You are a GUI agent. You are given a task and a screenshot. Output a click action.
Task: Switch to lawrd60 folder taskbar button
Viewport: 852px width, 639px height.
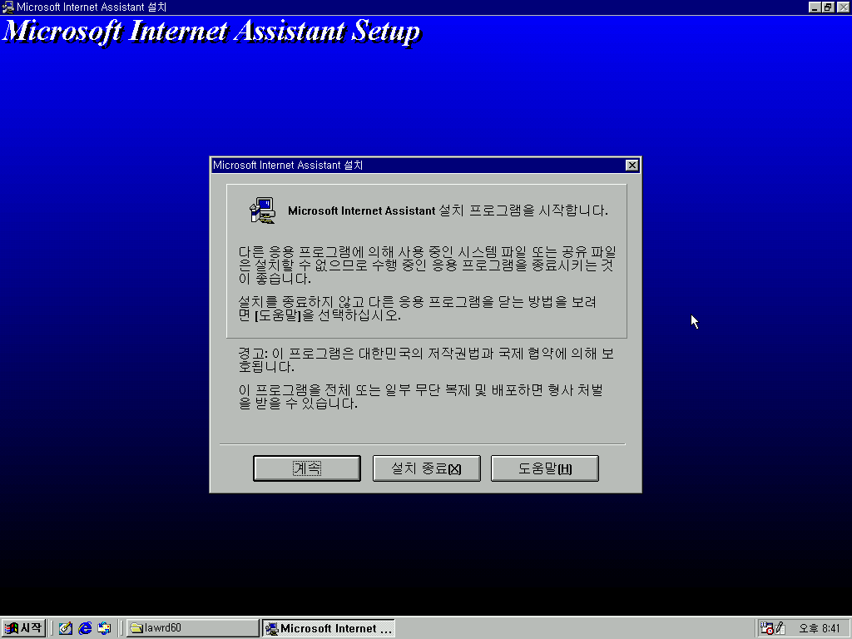coord(193,628)
